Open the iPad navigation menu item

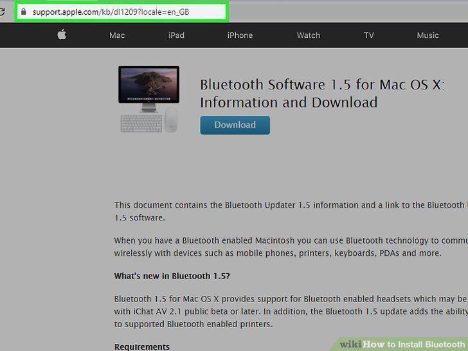176,35
